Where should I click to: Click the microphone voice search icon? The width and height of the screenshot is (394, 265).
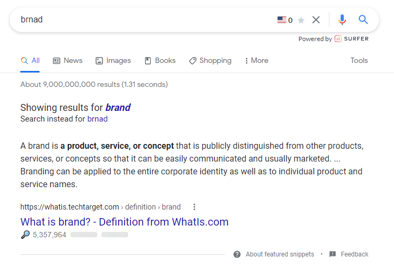[x=342, y=20]
